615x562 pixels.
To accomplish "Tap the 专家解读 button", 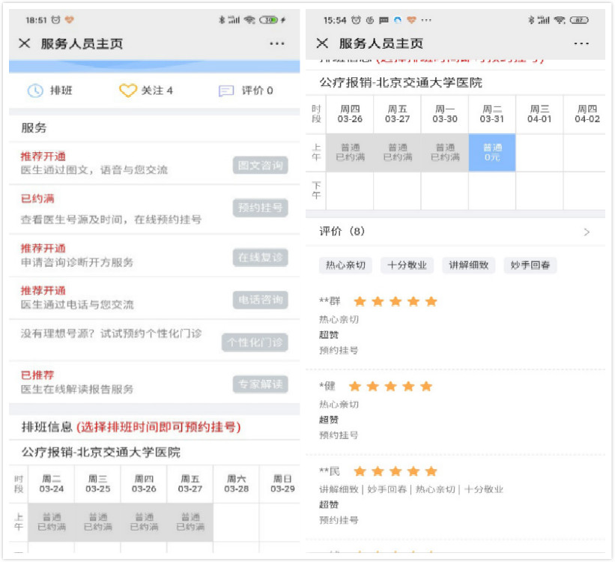I will pyautogui.click(x=260, y=384).
